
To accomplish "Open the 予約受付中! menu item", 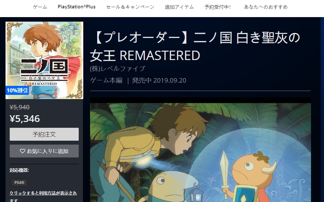I will coord(218,7).
